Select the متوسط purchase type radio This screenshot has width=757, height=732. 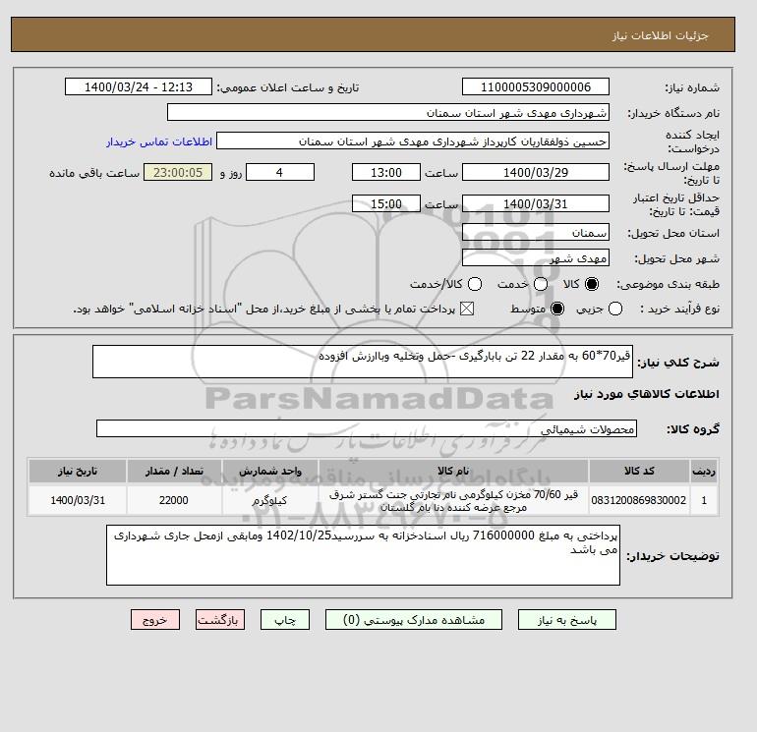pyautogui.click(x=557, y=309)
